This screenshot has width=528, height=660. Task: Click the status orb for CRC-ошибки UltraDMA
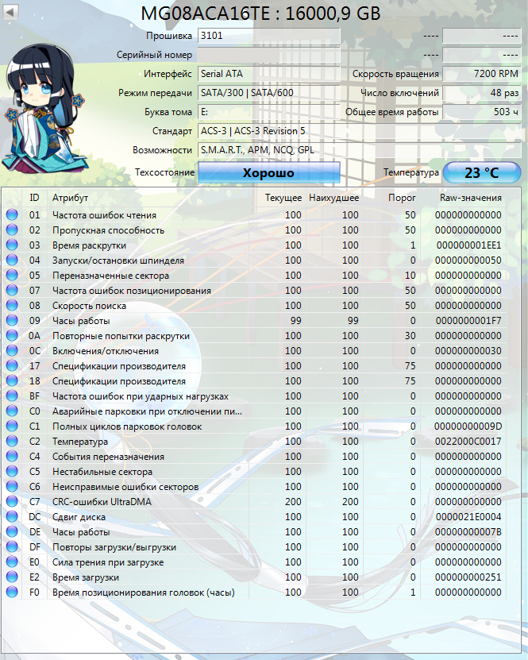point(12,501)
